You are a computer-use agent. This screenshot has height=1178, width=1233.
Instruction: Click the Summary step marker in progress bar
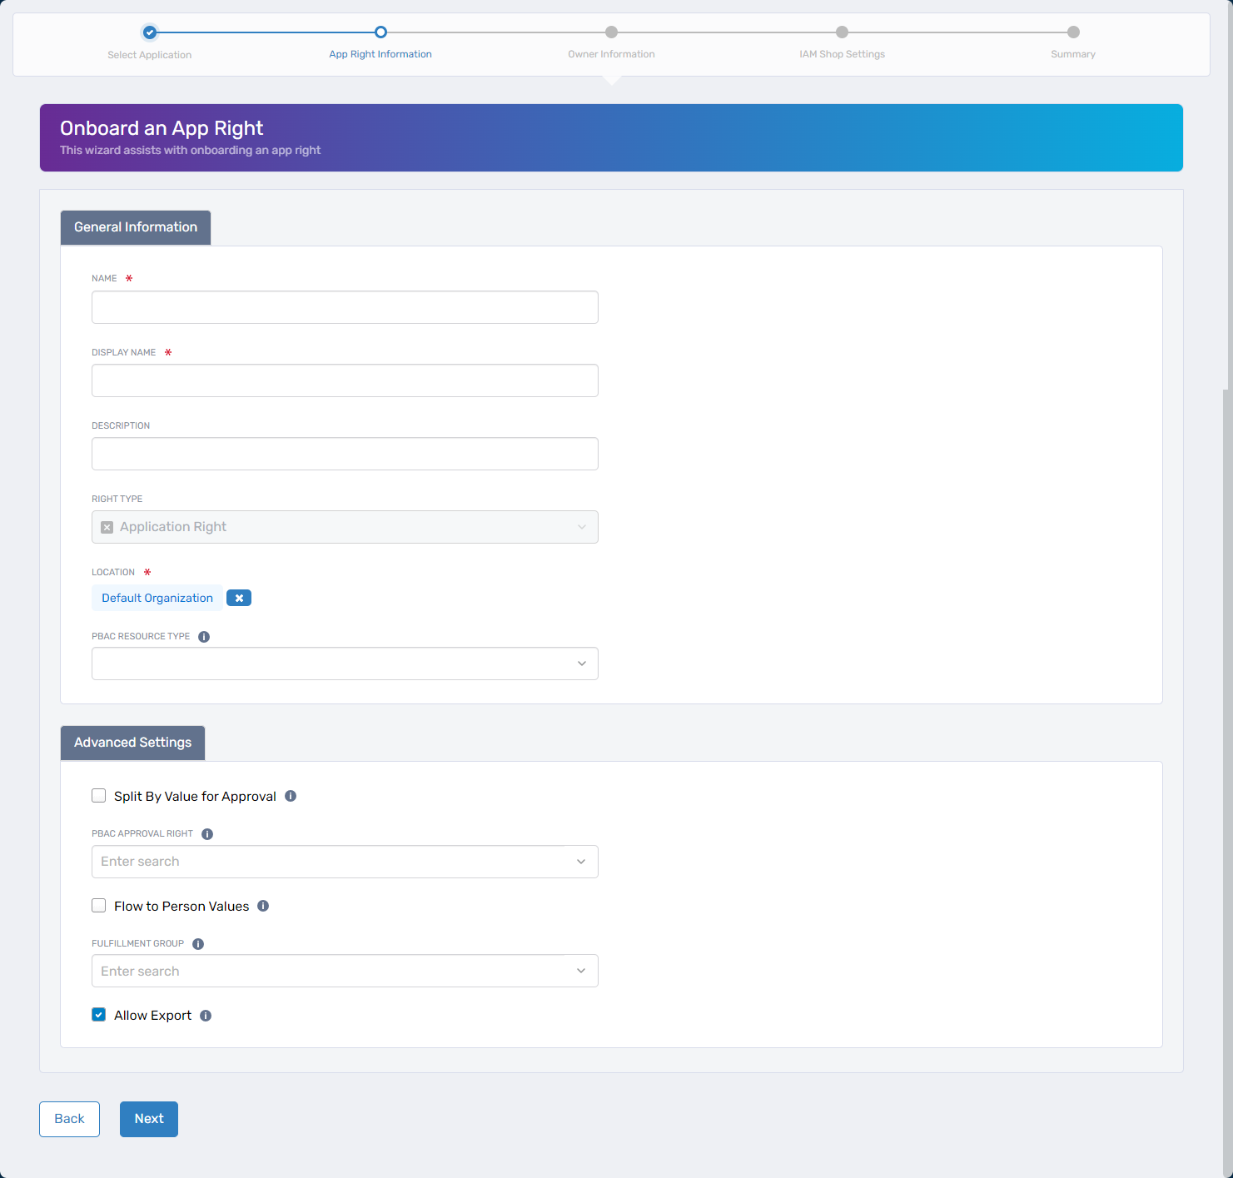tap(1073, 32)
